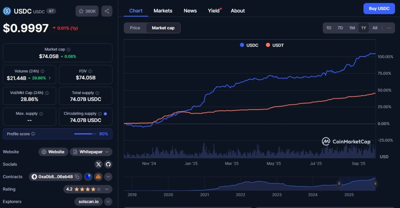Toggle the USDC series in chart legend
The height and width of the screenshot is (208, 400).
click(249, 45)
